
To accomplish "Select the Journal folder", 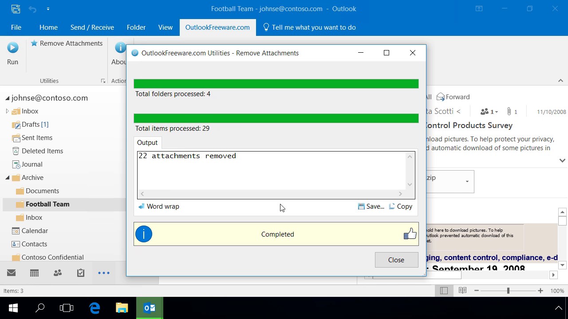I will 32,164.
